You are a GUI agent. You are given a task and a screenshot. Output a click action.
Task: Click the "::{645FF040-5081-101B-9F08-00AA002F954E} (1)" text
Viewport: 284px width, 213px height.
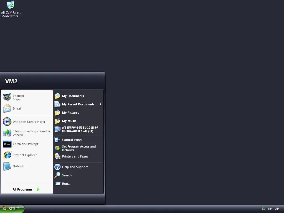pyautogui.click(x=80, y=129)
